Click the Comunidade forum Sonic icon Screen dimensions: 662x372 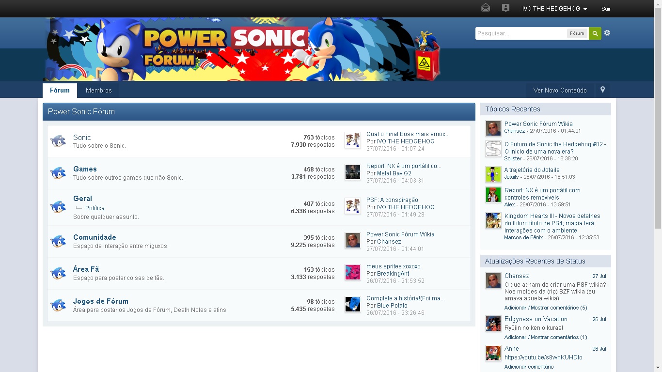tap(58, 241)
